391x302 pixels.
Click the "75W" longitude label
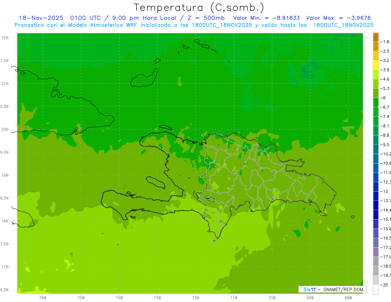[x=81, y=297]
